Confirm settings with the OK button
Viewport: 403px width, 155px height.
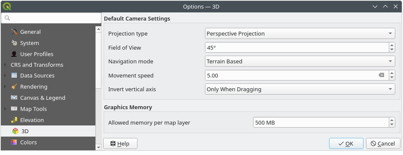[346, 143]
